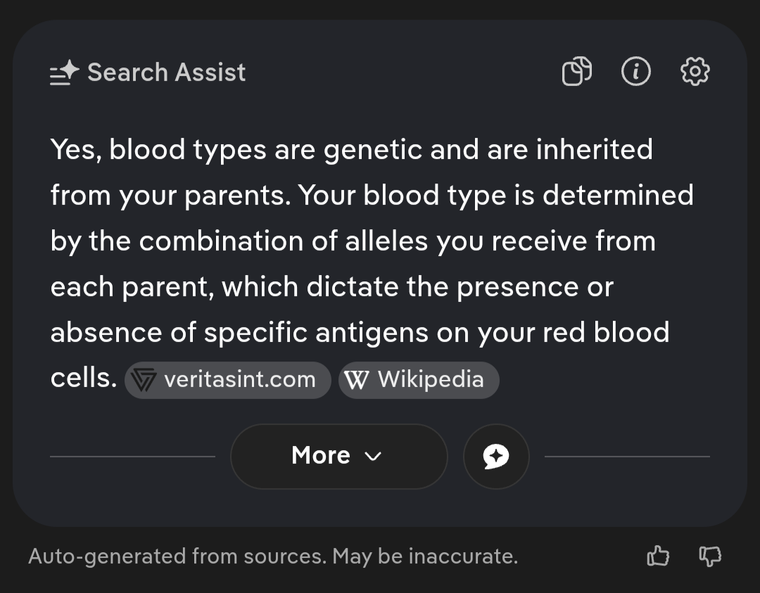Click the word 'alleles' in the answer
The width and height of the screenshot is (760, 593).
click(386, 241)
